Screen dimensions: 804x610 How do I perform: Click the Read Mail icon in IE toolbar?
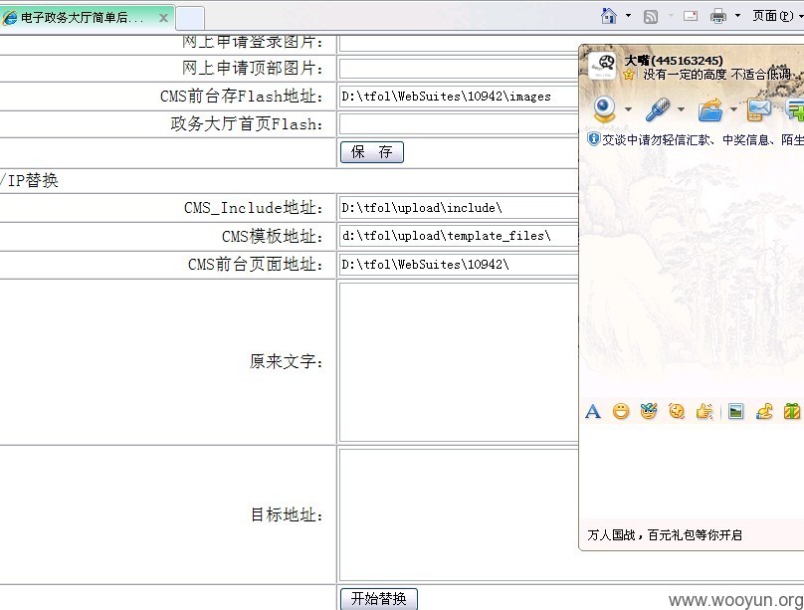click(691, 16)
